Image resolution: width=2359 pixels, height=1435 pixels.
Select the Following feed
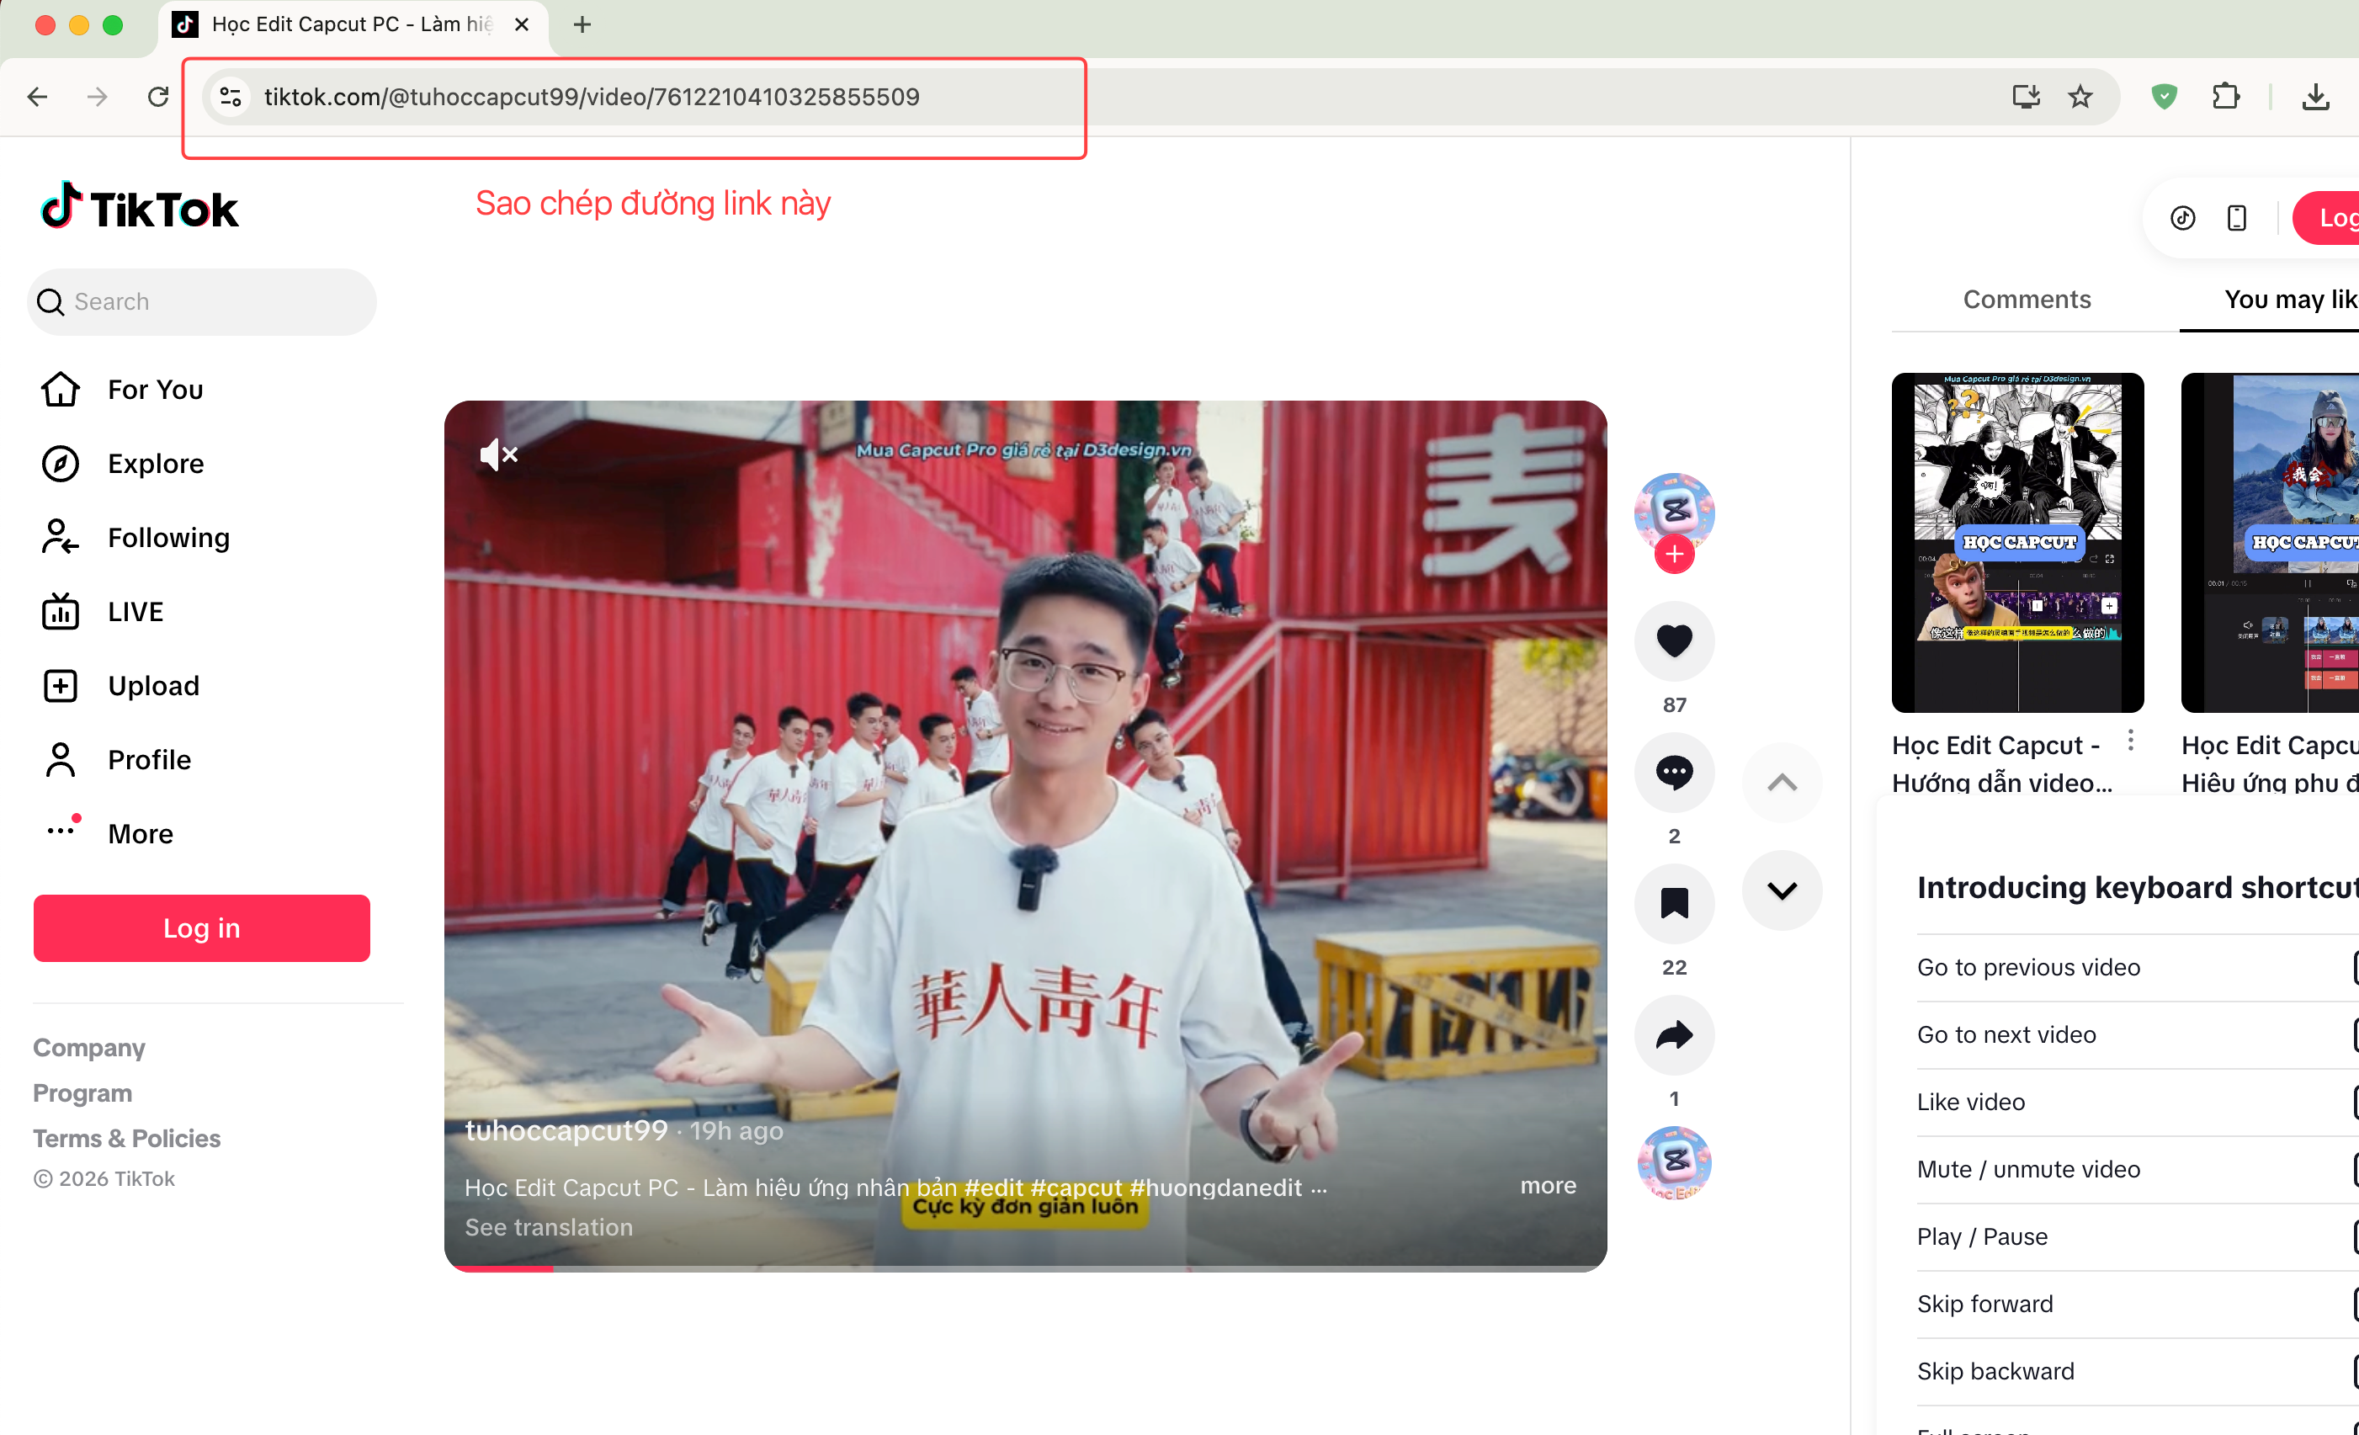[x=168, y=537]
